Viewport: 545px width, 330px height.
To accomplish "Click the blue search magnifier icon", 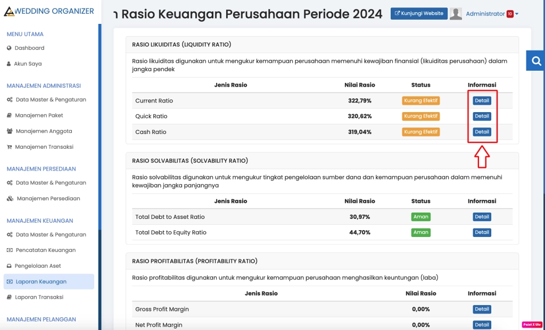I will click(x=535, y=60).
